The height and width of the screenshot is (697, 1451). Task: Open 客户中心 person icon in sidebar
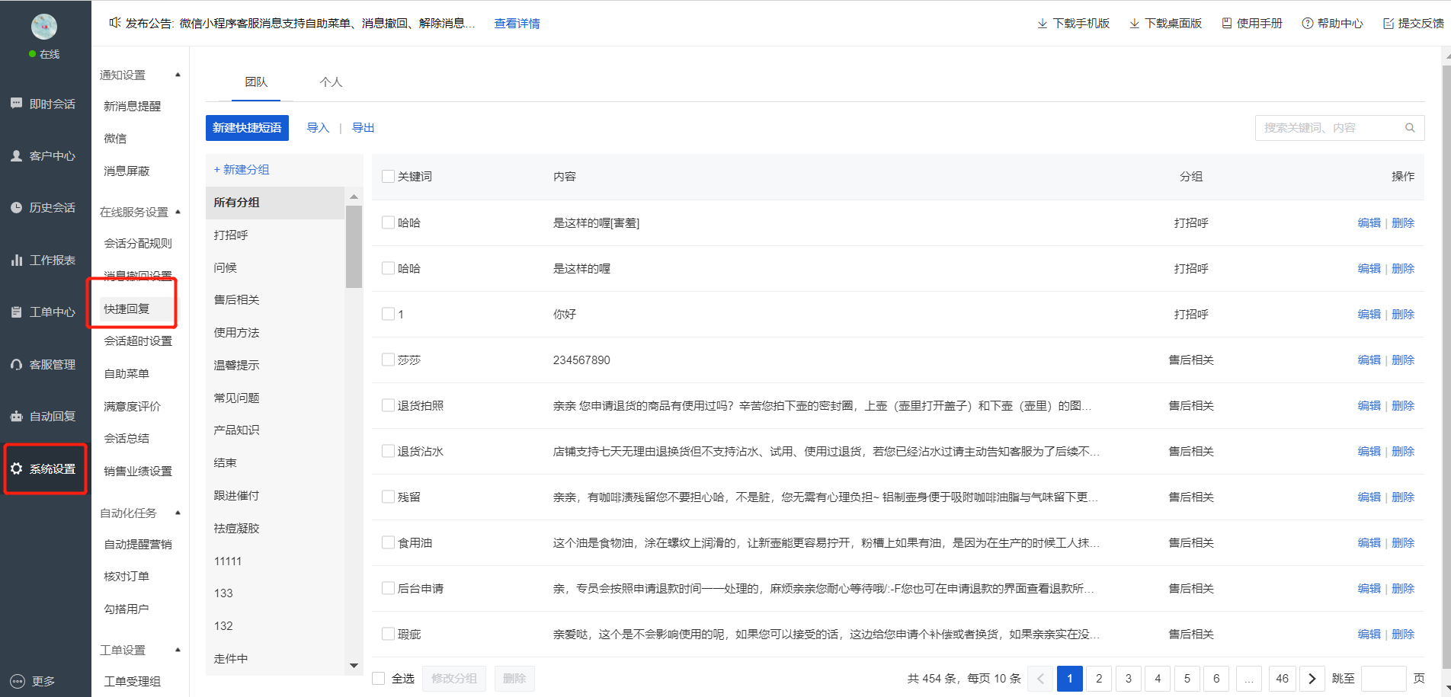tap(16, 155)
